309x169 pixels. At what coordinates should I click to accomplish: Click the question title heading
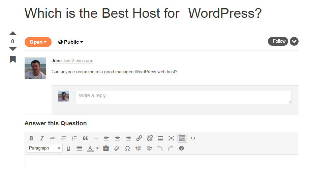click(143, 13)
